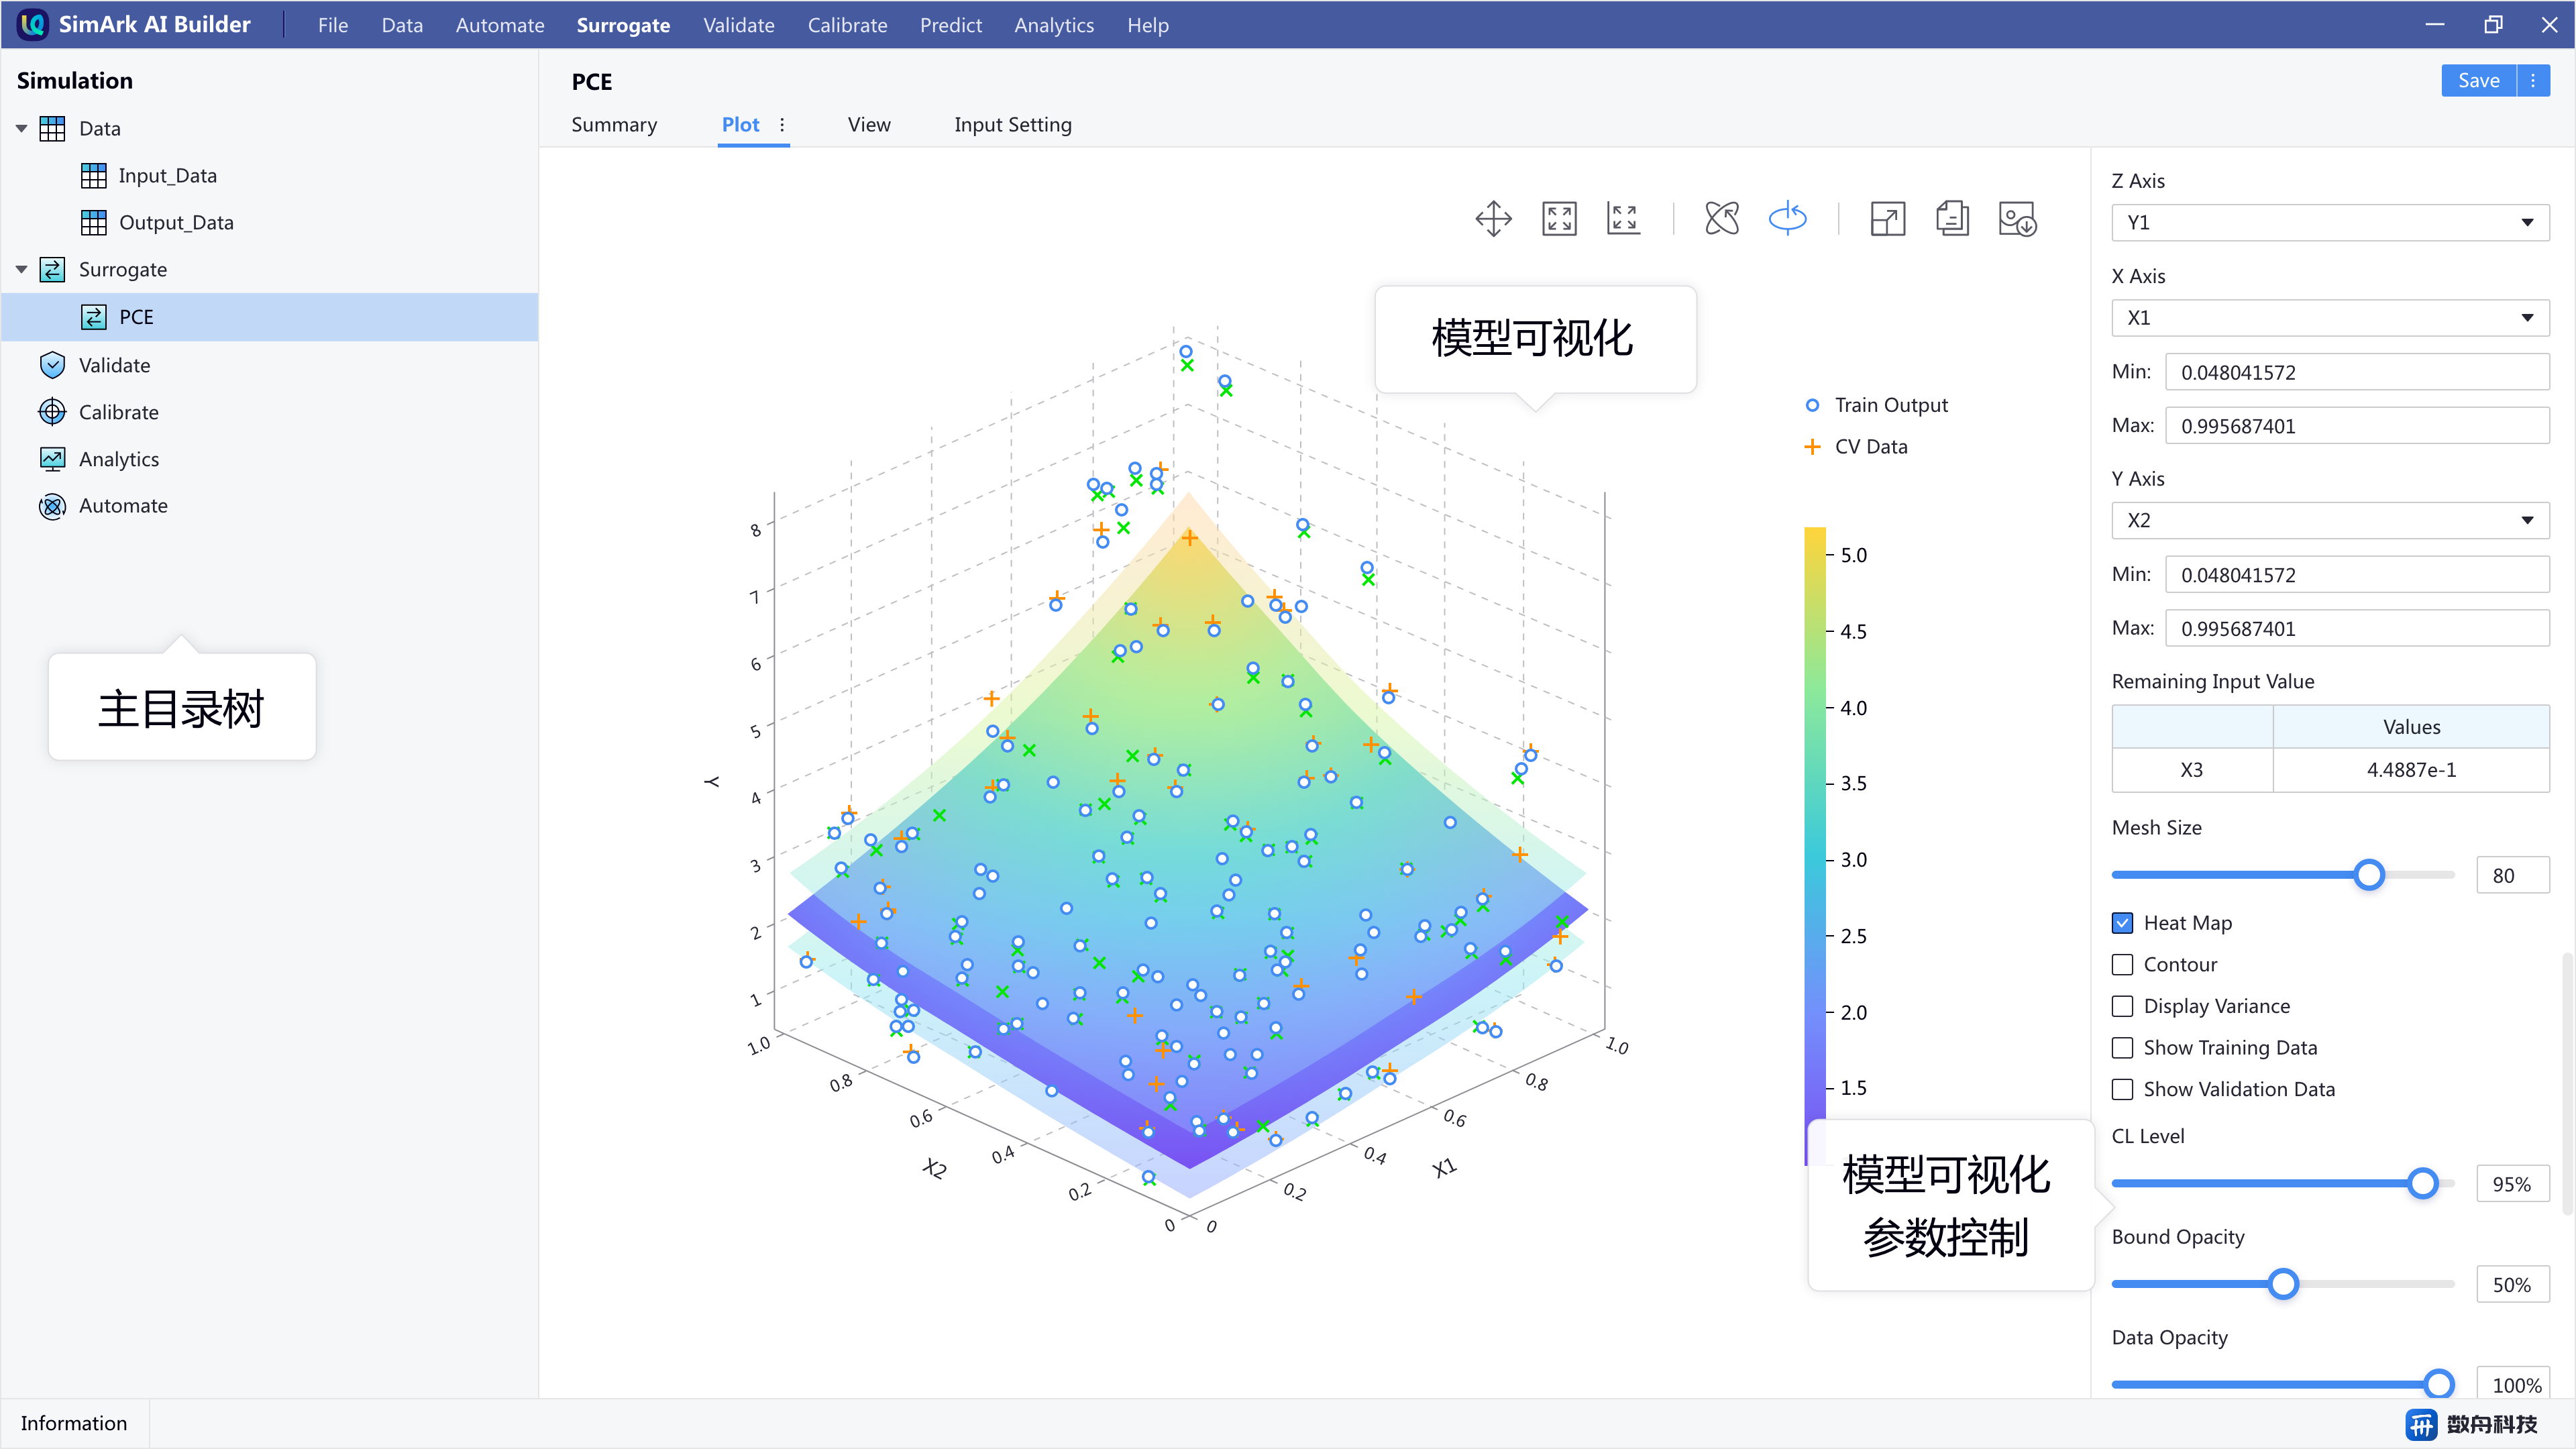Click the Mesh Size value box 80

pyautogui.click(x=2513, y=876)
